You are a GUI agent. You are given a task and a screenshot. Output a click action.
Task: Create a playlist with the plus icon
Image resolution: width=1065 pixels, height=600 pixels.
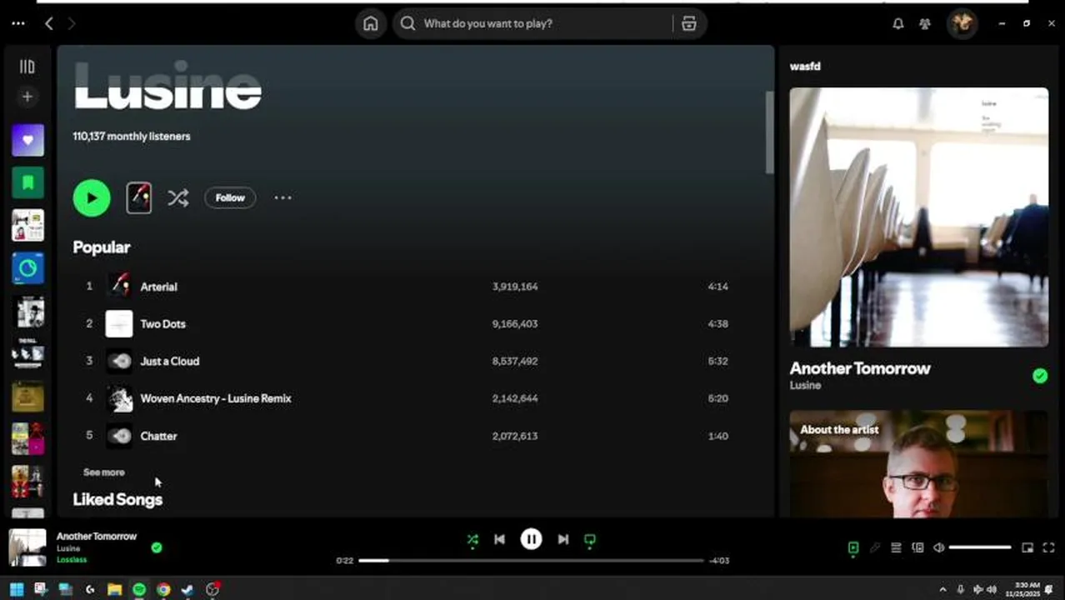pyautogui.click(x=27, y=97)
